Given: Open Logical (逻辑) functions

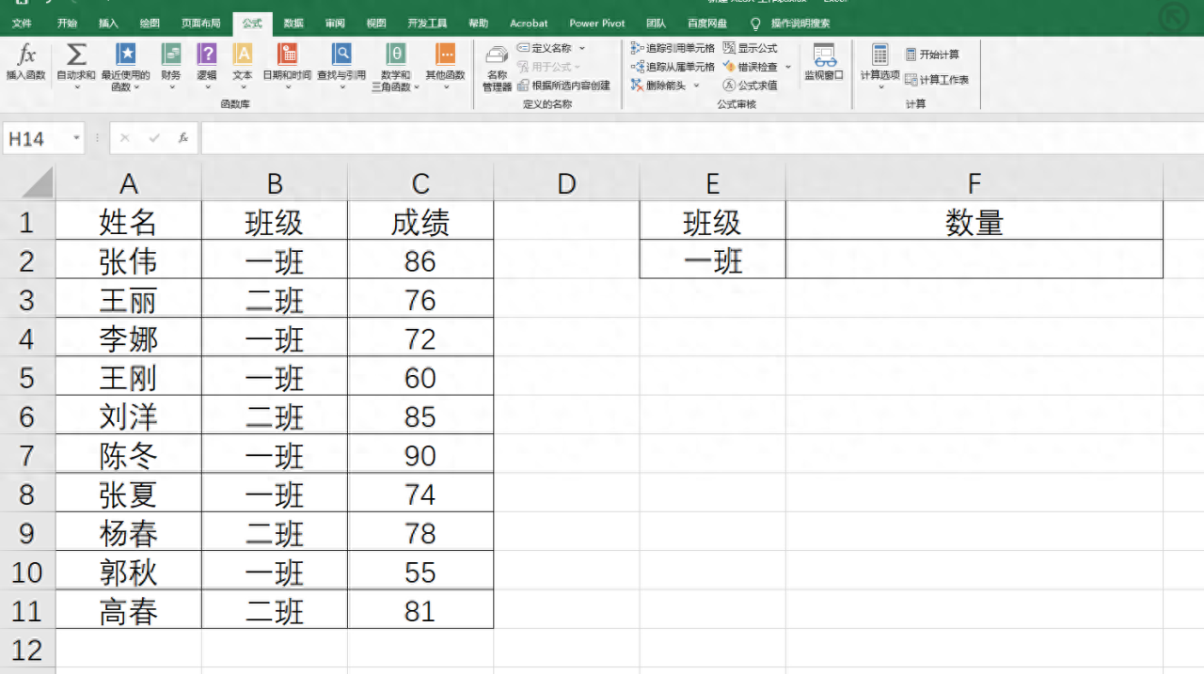Looking at the screenshot, I should pos(207,66).
